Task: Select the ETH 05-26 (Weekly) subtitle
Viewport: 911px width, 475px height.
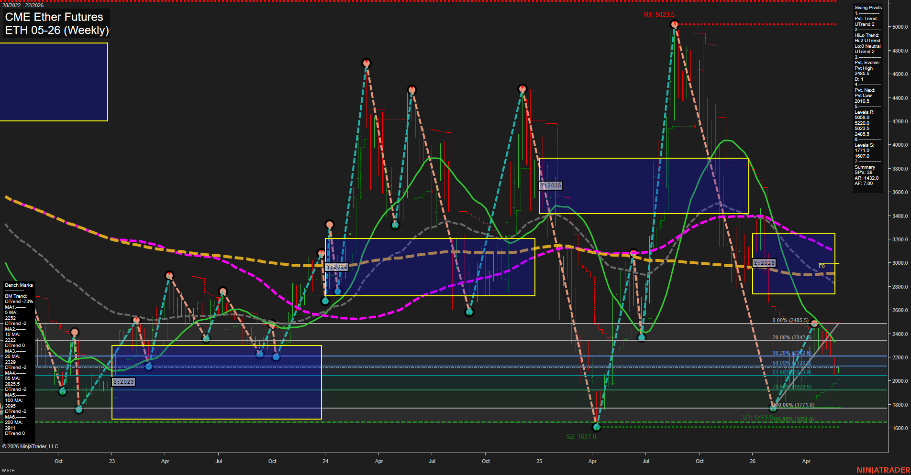Action: 57,30
